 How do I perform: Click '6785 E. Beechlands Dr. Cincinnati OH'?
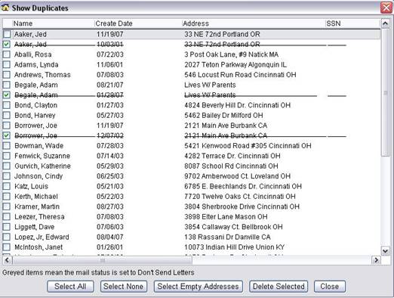coord(243,186)
